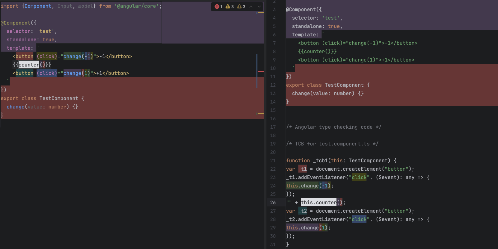Click unused 'value' parameter in left editor
Screen dimensions: 498x249
[35, 107]
